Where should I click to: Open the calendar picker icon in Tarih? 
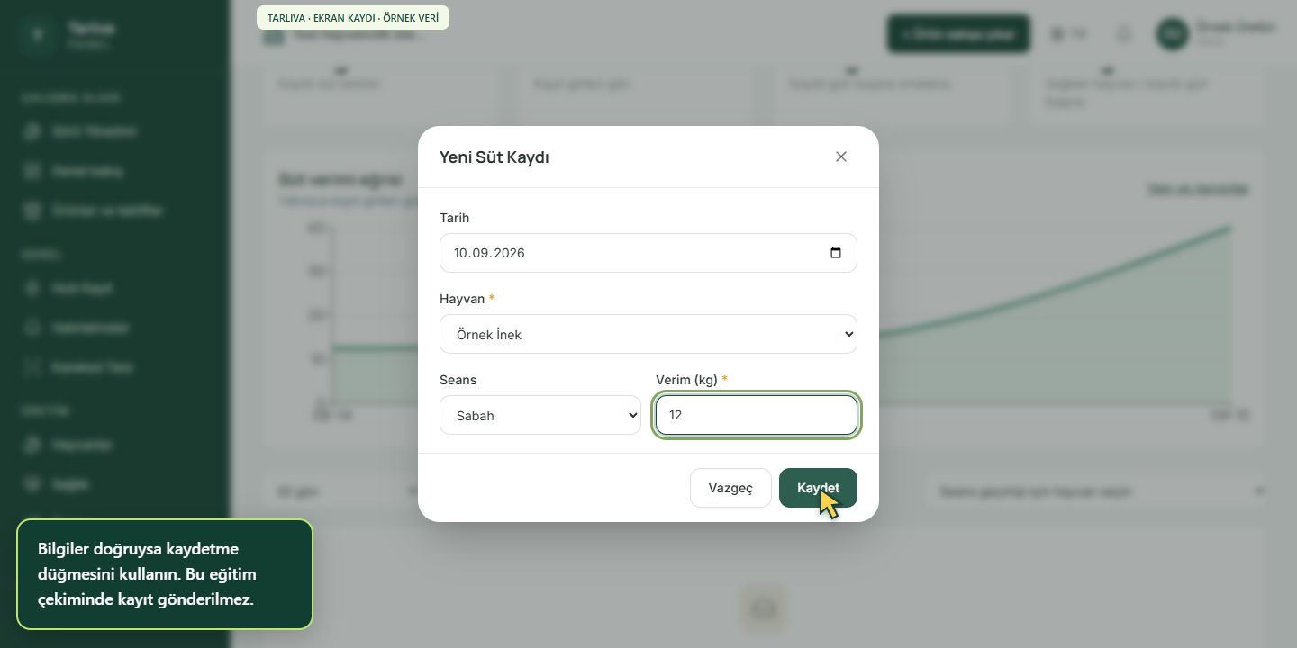tap(836, 253)
